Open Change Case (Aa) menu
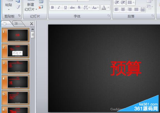The image size is (160, 113). [x=95, y=8]
